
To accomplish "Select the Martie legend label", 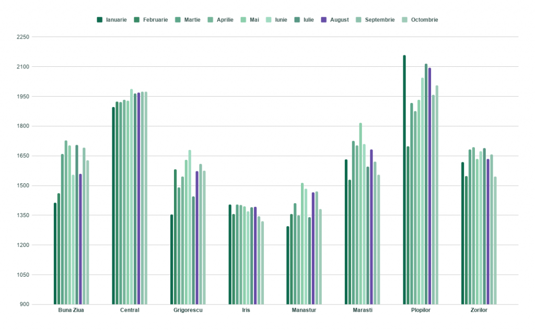I will pos(196,20).
